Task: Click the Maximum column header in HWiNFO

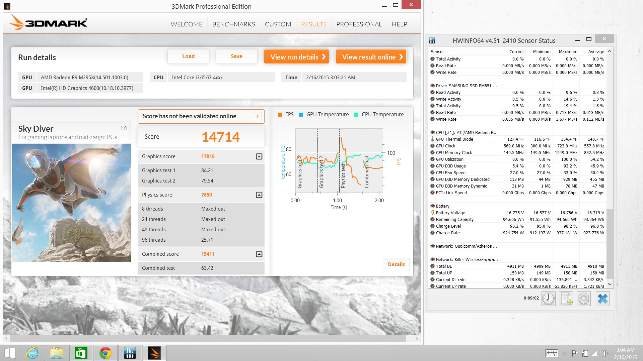Action: pos(565,51)
